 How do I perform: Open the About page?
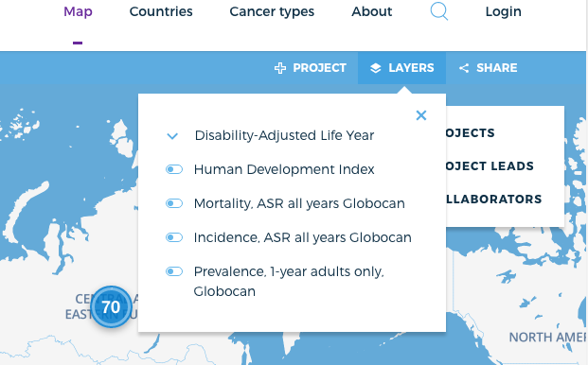coord(371,11)
